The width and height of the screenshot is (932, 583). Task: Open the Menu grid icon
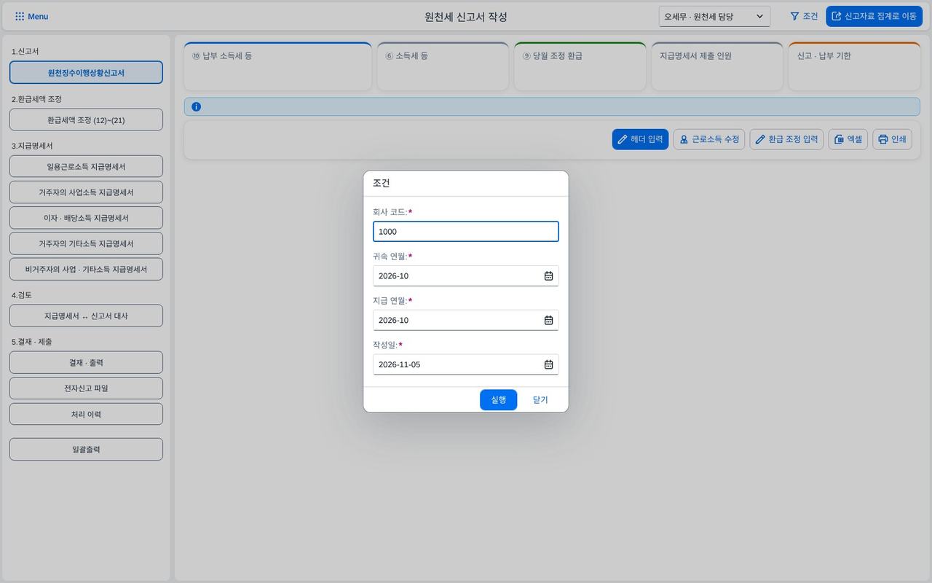20,16
